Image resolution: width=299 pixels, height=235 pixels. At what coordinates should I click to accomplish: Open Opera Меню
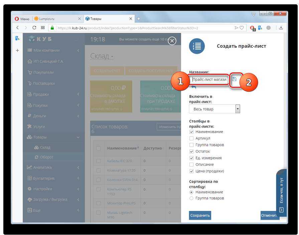[x=22, y=19]
